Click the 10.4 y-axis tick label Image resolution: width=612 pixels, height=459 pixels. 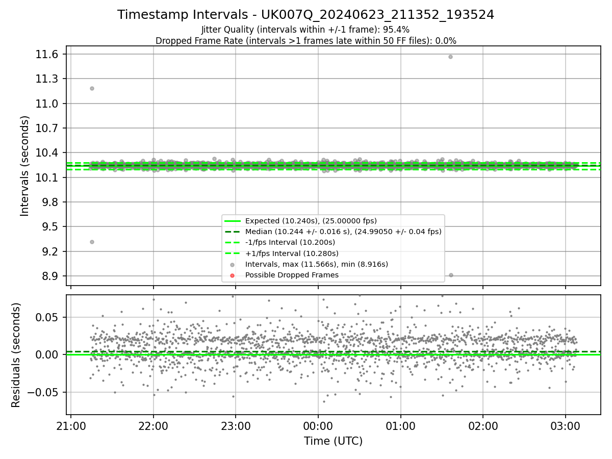pos(47,153)
